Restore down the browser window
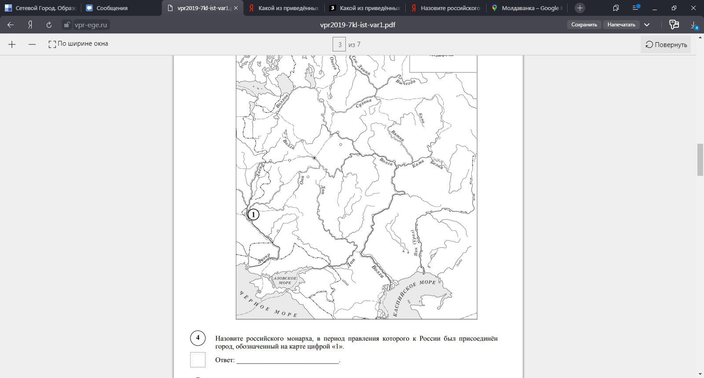Screen dimensions: 704x378 (x=674, y=8)
